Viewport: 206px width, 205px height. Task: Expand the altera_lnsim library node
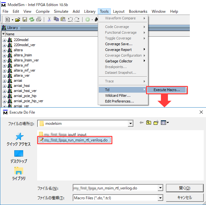pyautogui.click(x=4, y=55)
